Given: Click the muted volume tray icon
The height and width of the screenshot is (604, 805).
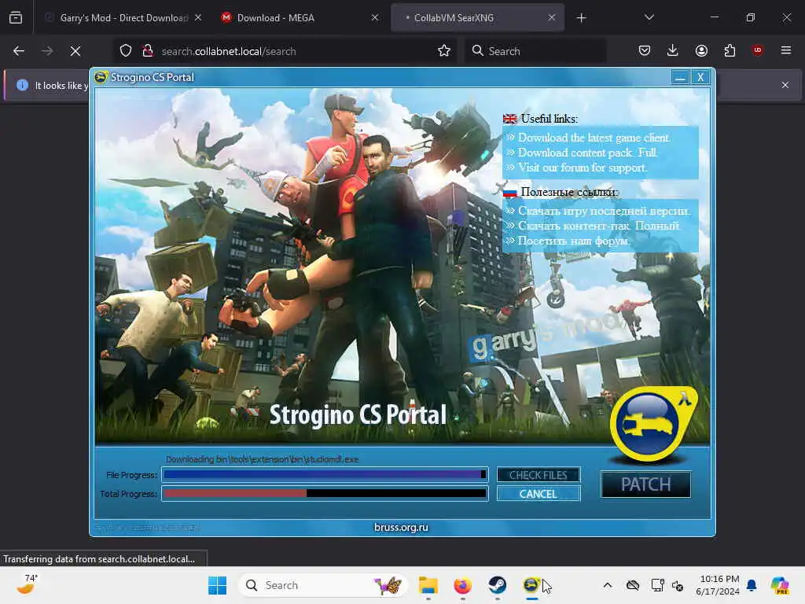Looking at the screenshot, I should pyautogui.click(x=678, y=585).
